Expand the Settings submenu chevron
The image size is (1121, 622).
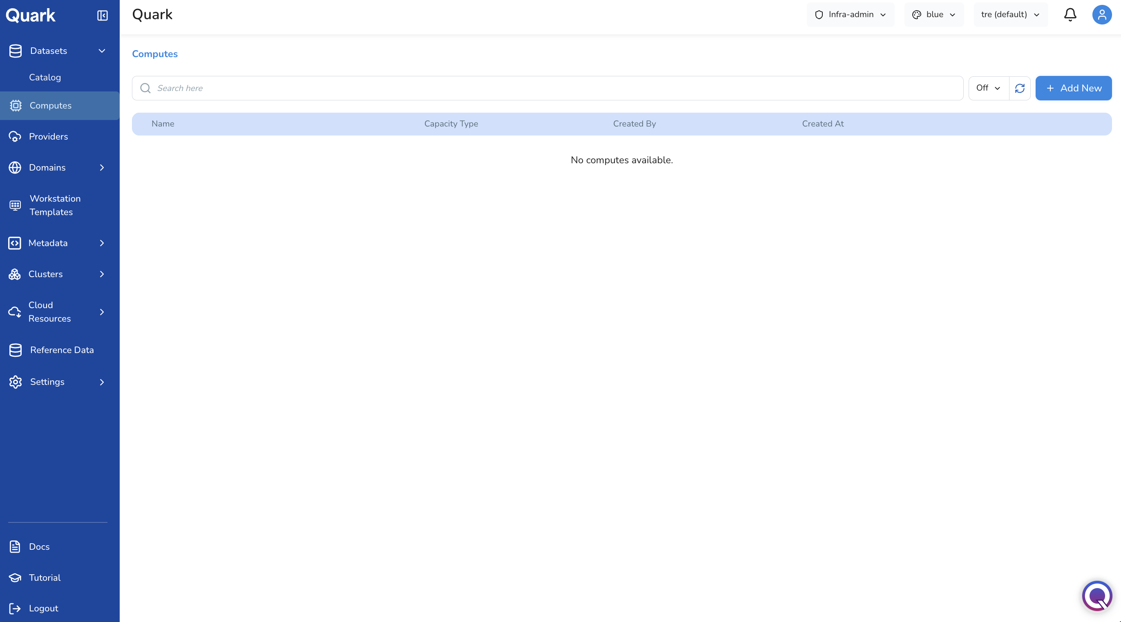[x=102, y=382]
